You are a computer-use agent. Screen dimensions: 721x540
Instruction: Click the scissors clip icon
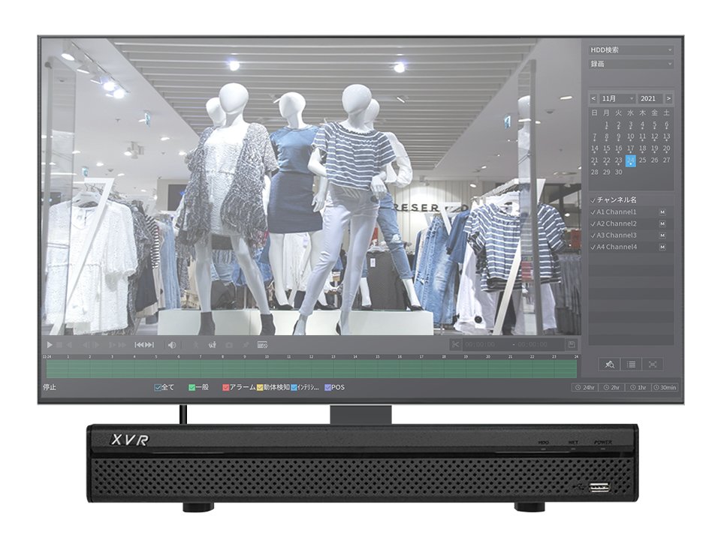point(456,344)
